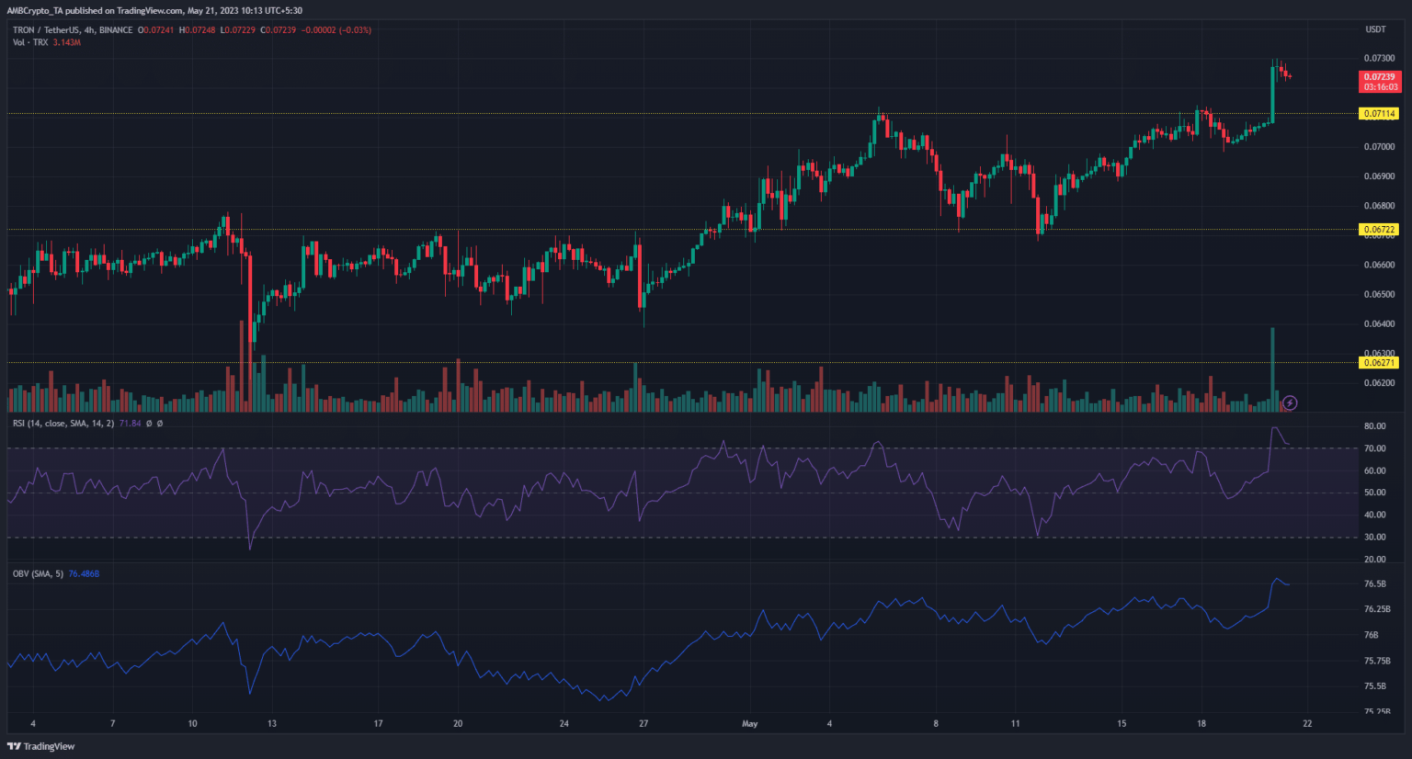Click the USDT currency label on price axis
The width and height of the screenshot is (1412, 759).
point(1375,30)
